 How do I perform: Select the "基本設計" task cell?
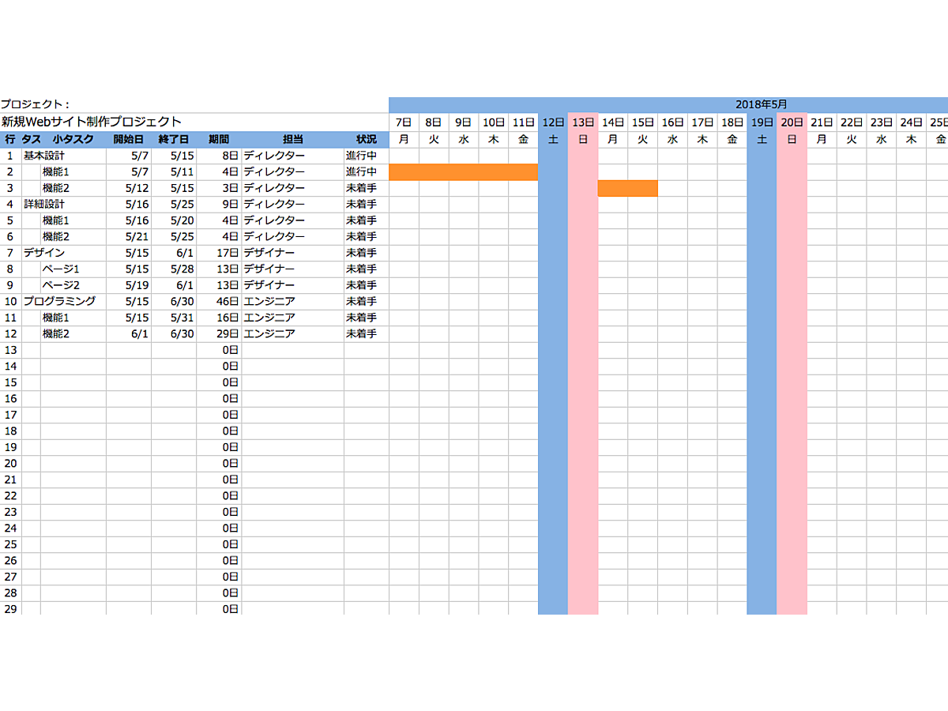pyautogui.click(x=44, y=156)
